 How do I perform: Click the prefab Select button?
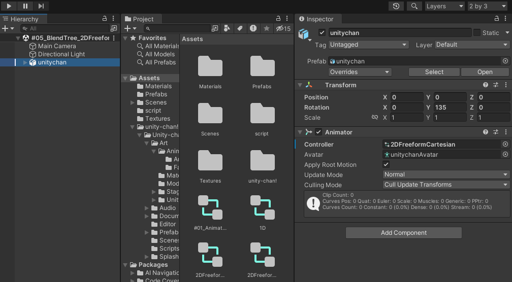point(434,72)
